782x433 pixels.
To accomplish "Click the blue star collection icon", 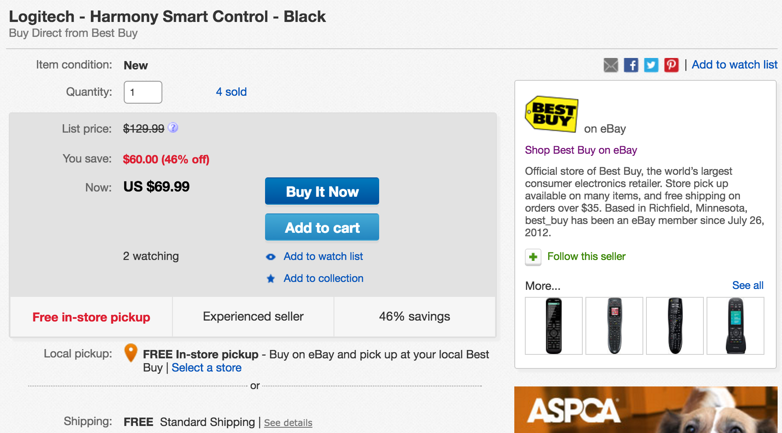I will [x=271, y=278].
